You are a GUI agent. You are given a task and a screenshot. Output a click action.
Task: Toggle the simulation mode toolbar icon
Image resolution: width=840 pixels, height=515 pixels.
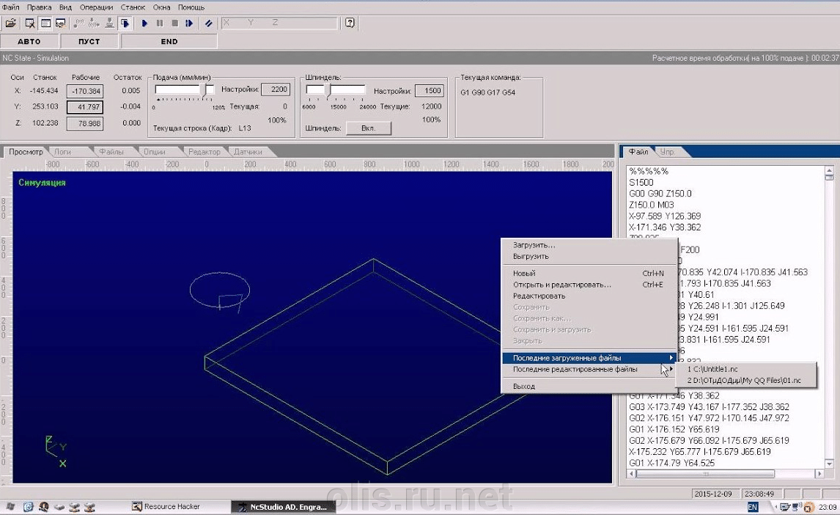(x=125, y=23)
